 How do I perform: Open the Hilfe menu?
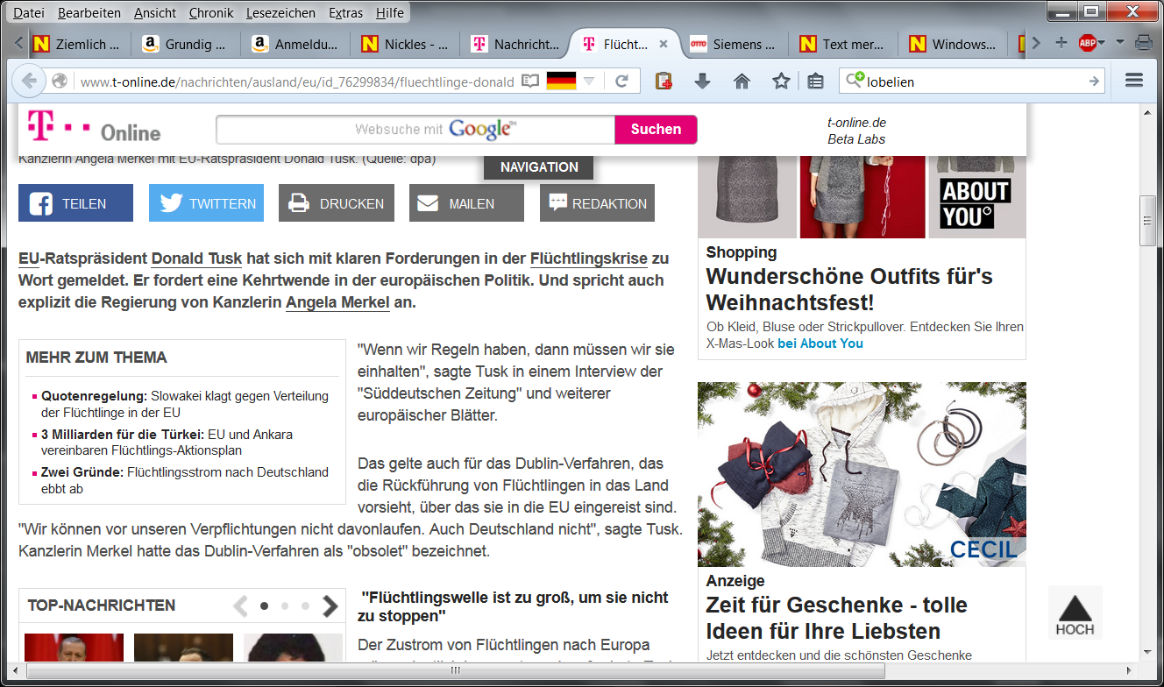[390, 13]
